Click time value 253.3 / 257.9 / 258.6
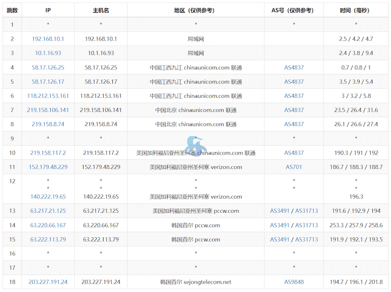The width and height of the screenshot is (391, 292). point(356,225)
